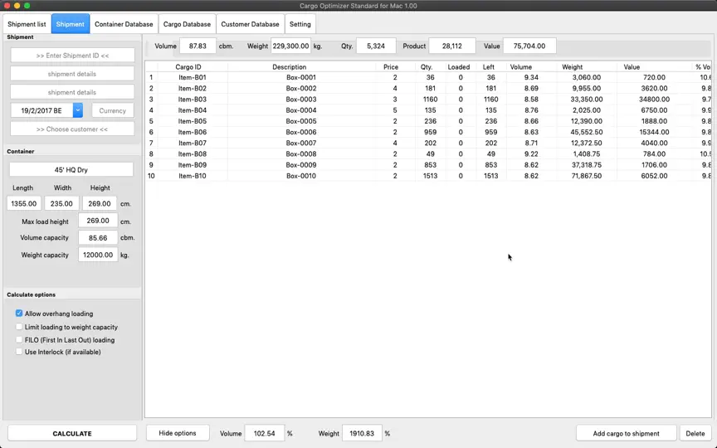Screen dimensions: 717x448
Task: Click the Hide options button
Action: [x=178, y=433]
